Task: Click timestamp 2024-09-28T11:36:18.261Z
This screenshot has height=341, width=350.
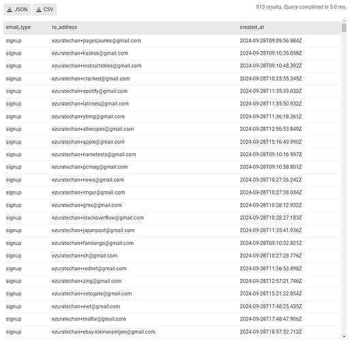Action: [x=271, y=117]
